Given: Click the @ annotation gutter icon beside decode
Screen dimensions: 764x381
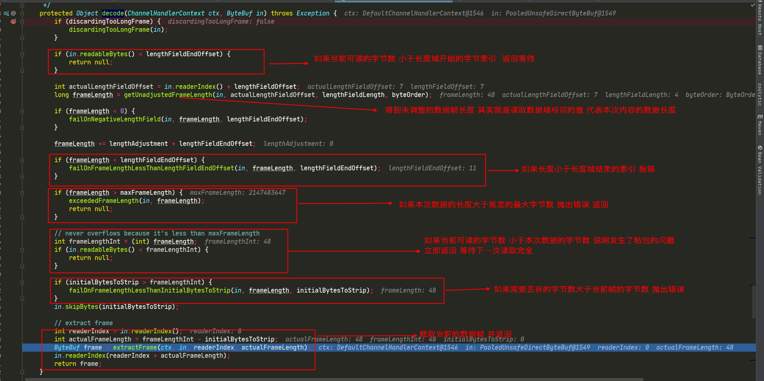Looking at the screenshot, I should click(13, 13).
